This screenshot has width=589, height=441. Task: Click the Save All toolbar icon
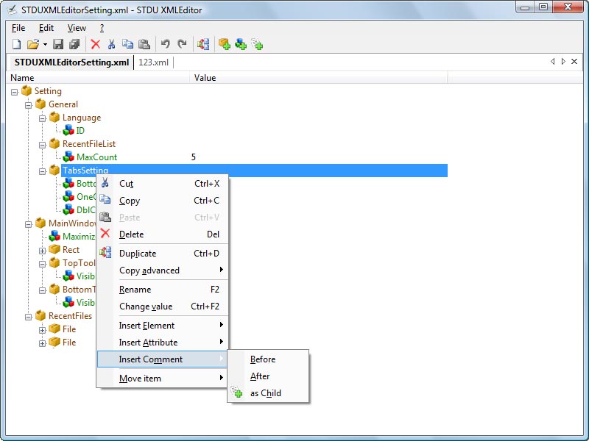(74, 44)
